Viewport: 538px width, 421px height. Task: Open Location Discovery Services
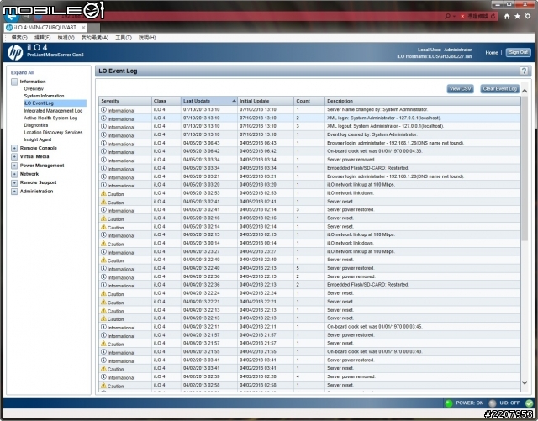click(53, 133)
